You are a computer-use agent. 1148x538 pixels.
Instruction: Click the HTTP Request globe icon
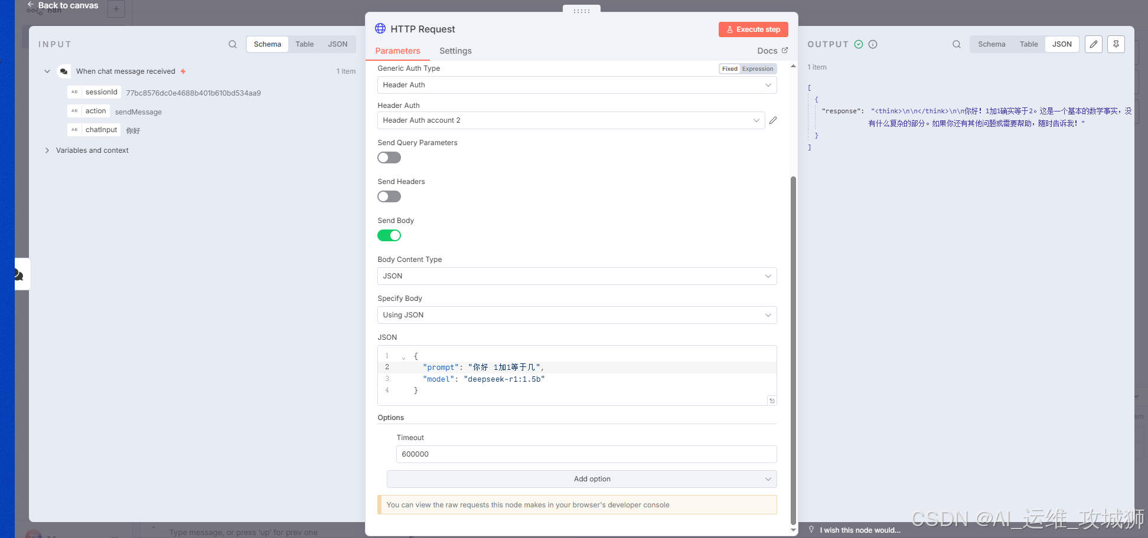click(380, 28)
